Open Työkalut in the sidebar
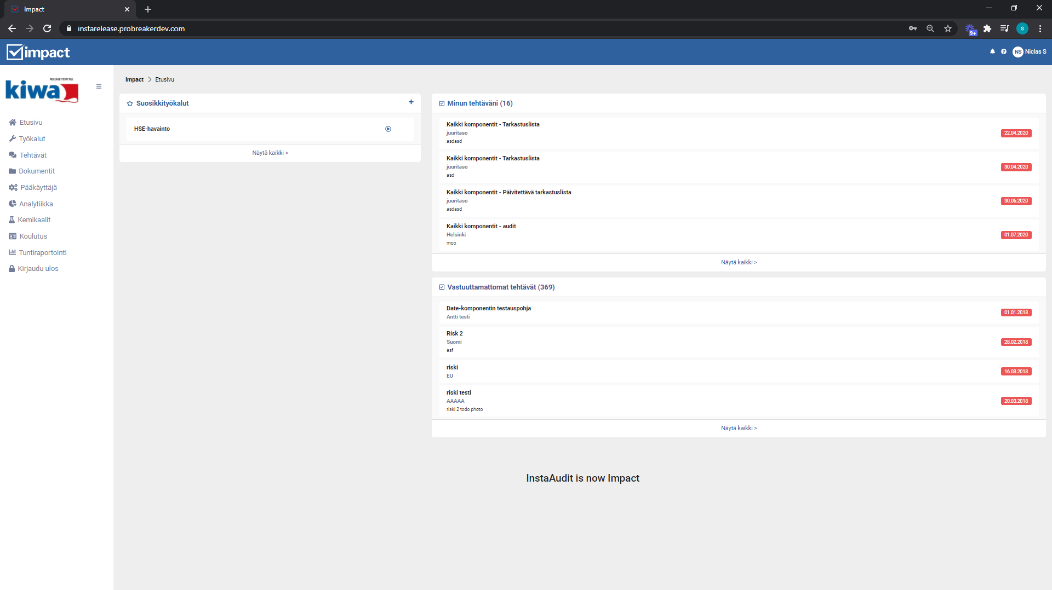Screen dimensions: 1052x590 [x=32, y=139]
